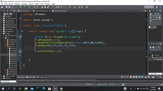Click the Save All toolbar icon
This screenshot has width=163, height=91.
[x=9, y=7]
